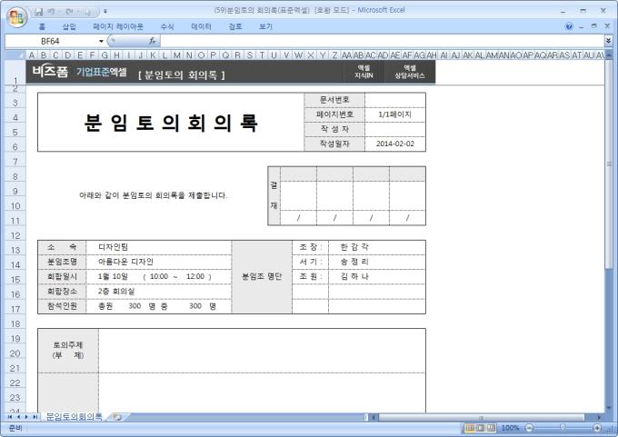Select the 문서번호 label cell
618x437 pixels.
coord(334,100)
